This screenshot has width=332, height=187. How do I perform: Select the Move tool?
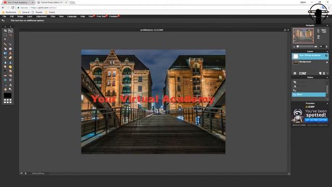(10, 31)
